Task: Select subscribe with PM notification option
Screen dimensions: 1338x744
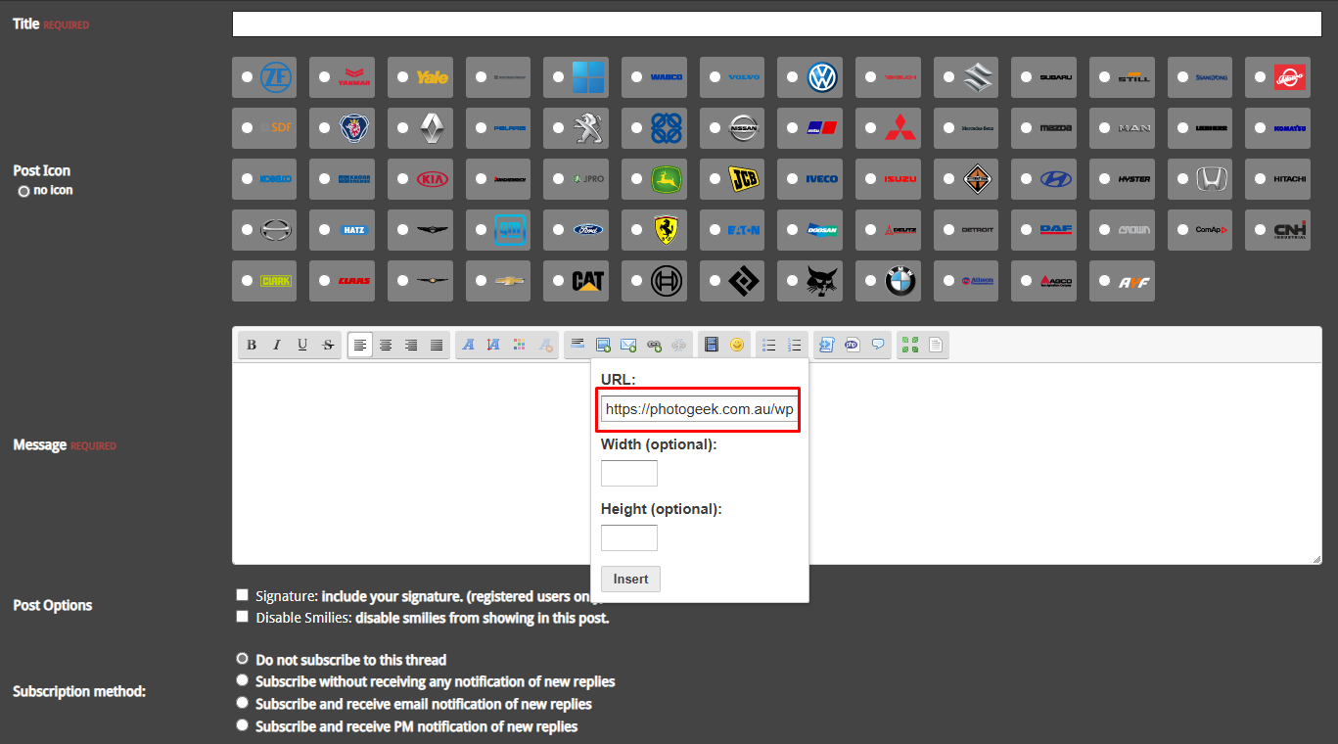Action: (243, 725)
